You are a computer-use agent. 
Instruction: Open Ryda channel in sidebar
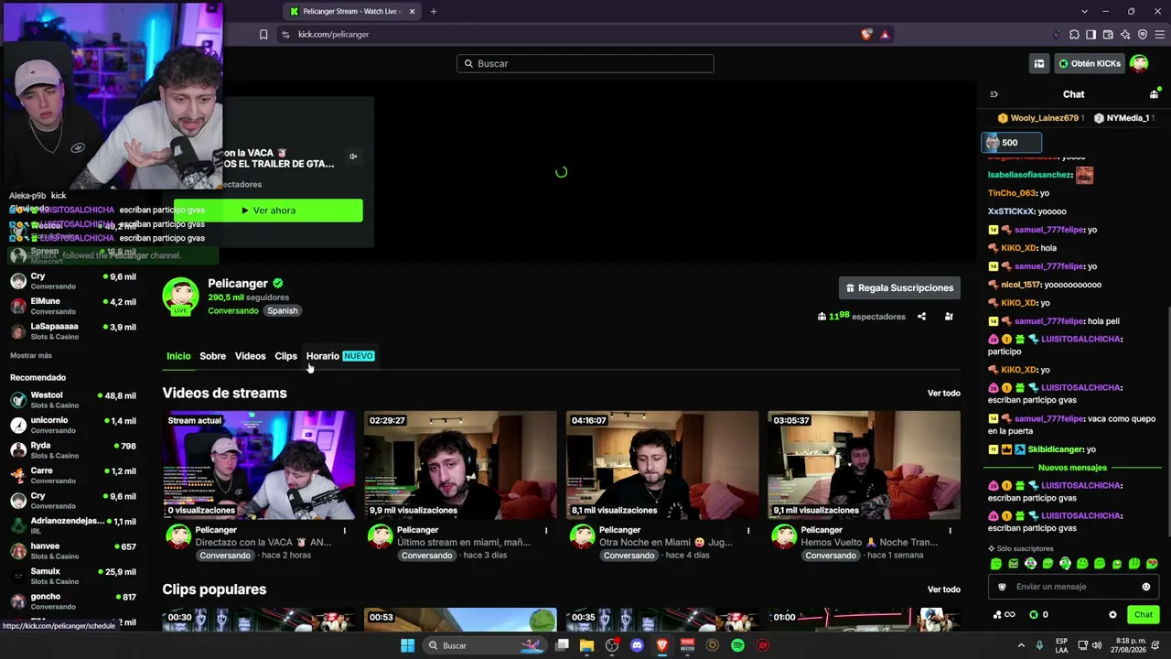click(73, 450)
